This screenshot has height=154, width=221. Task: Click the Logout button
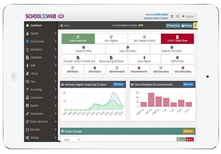[x=188, y=16]
